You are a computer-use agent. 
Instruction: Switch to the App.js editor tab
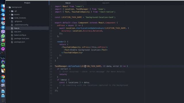click(x=68, y=3)
